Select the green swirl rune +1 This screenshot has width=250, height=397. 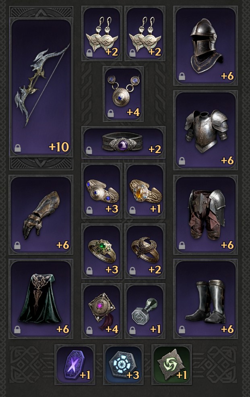pos(171,365)
